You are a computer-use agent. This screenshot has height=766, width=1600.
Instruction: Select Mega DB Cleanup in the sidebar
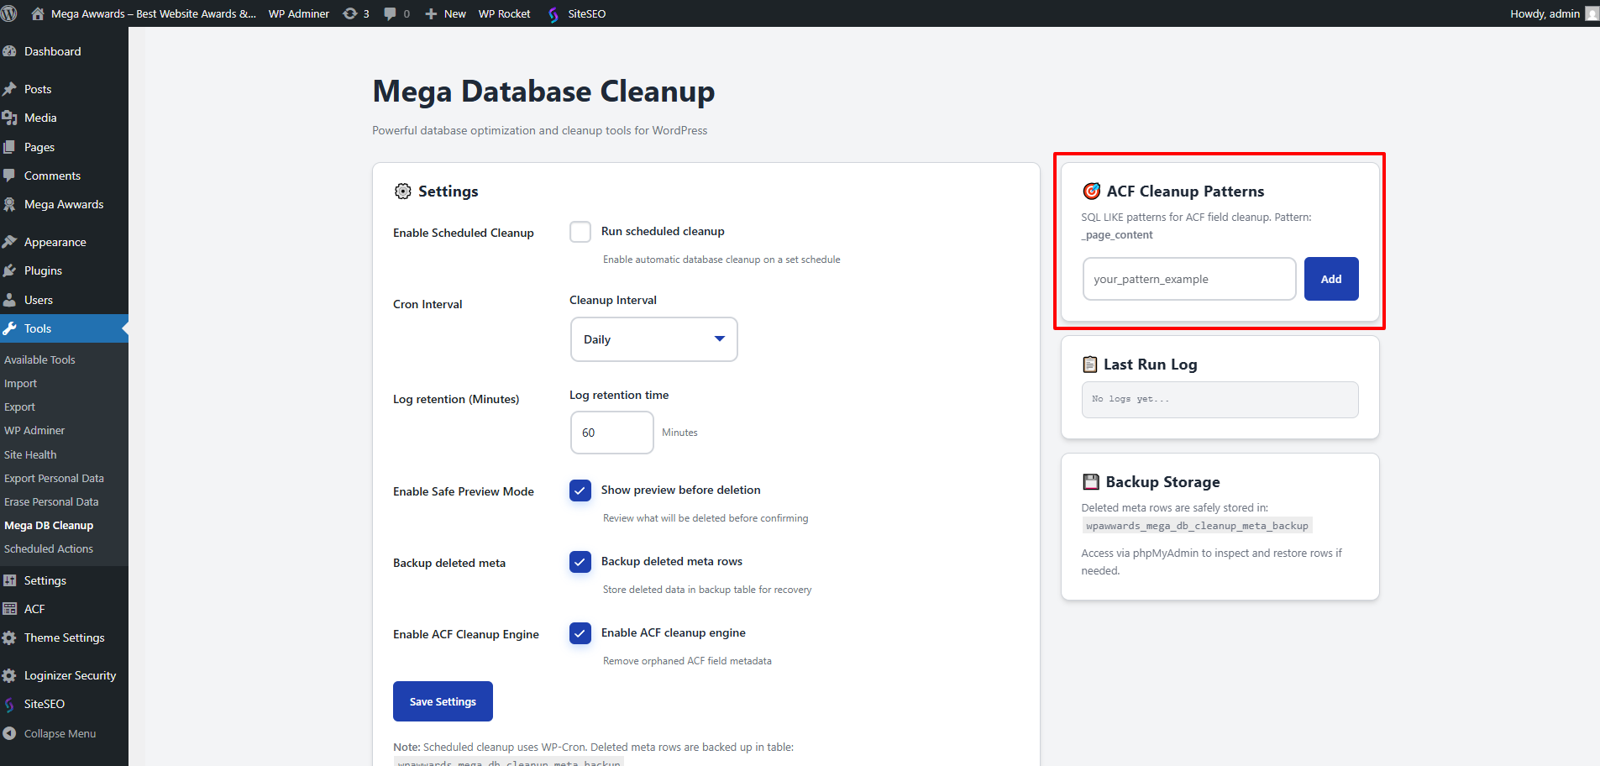[x=49, y=525]
